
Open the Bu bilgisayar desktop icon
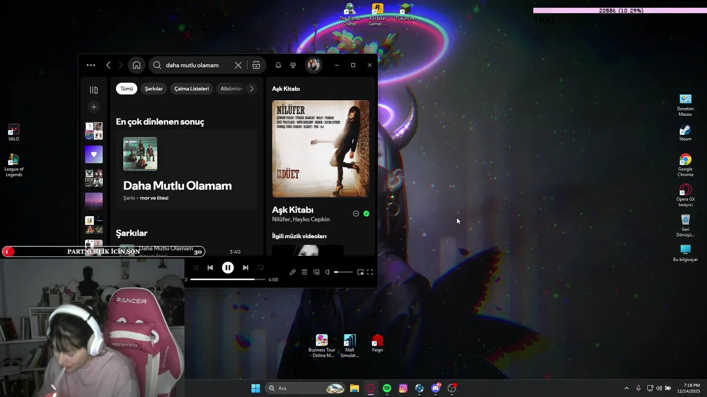(685, 253)
